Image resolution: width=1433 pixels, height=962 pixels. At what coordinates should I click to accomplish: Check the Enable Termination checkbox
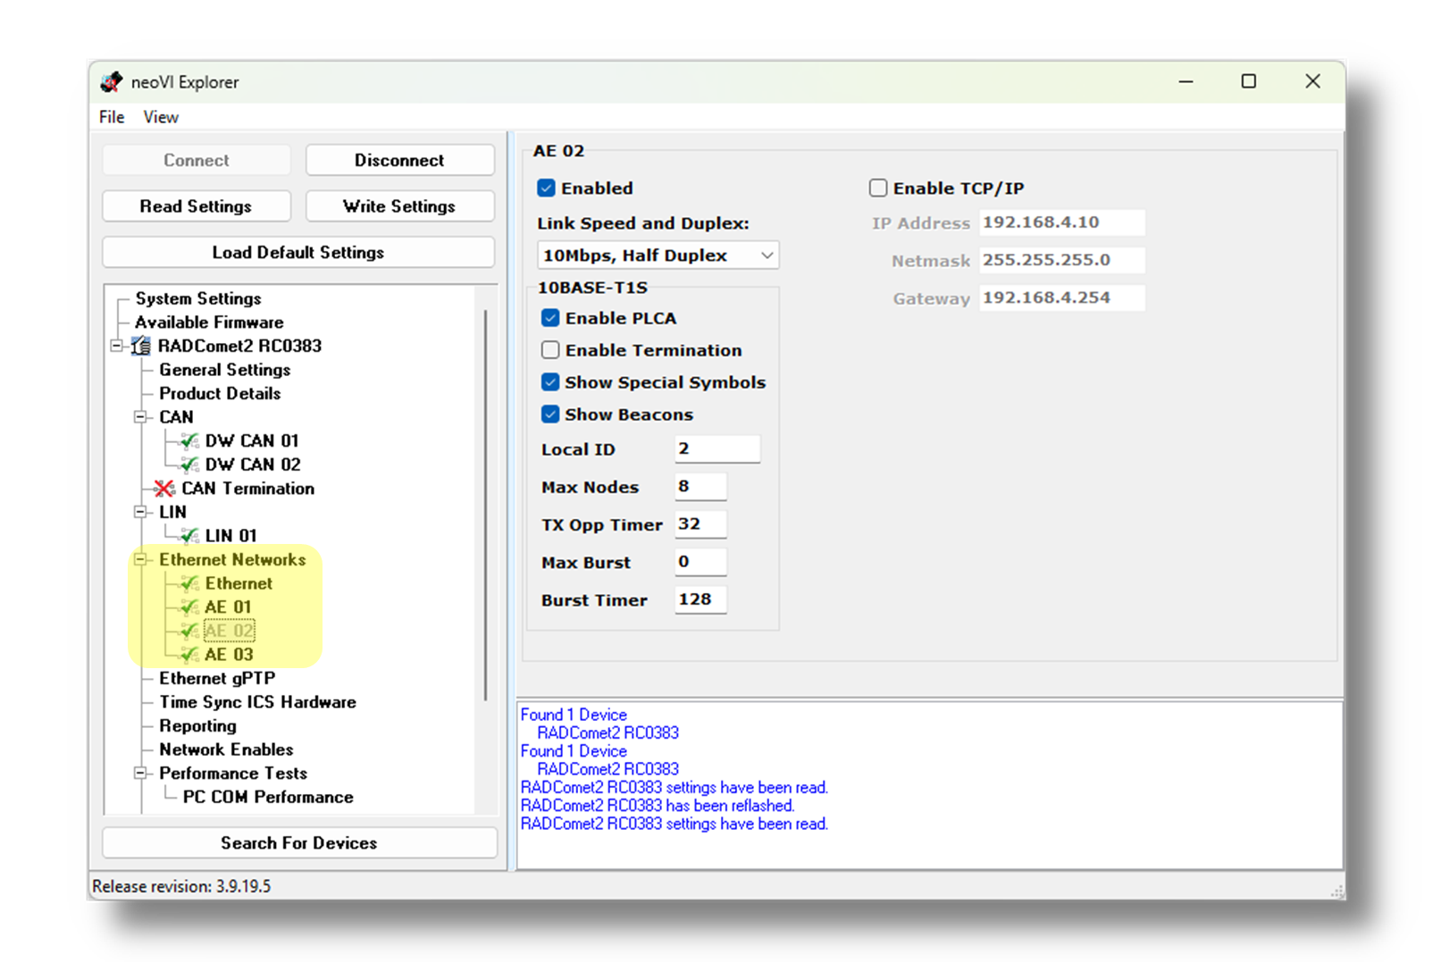click(x=550, y=350)
